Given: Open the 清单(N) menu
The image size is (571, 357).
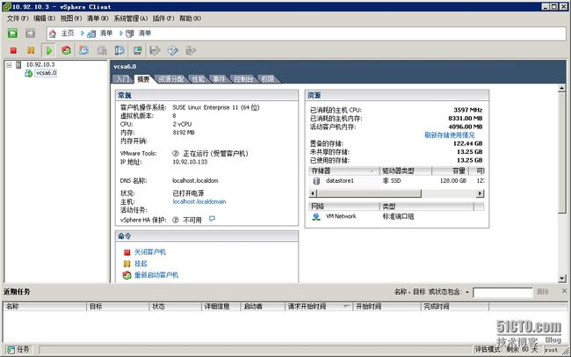Looking at the screenshot, I should click(x=98, y=18).
